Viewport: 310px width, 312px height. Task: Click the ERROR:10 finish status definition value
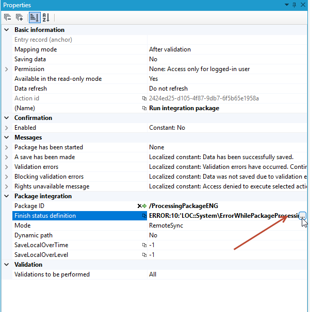pos(224,216)
